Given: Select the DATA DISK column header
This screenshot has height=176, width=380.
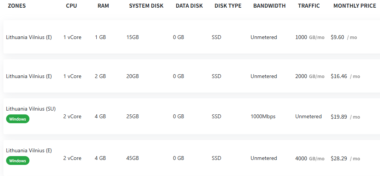Looking at the screenshot, I should pyautogui.click(x=189, y=6).
